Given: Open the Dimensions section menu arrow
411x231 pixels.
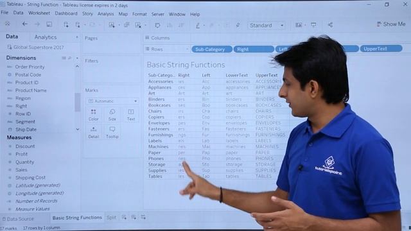Looking at the screenshot, I should (x=77, y=58).
